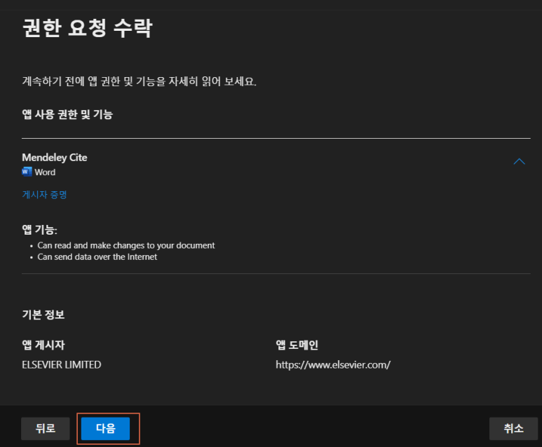Click the 앱 기능: label
Viewport: 542px width, 447px height.
pyautogui.click(x=39, y=229)
